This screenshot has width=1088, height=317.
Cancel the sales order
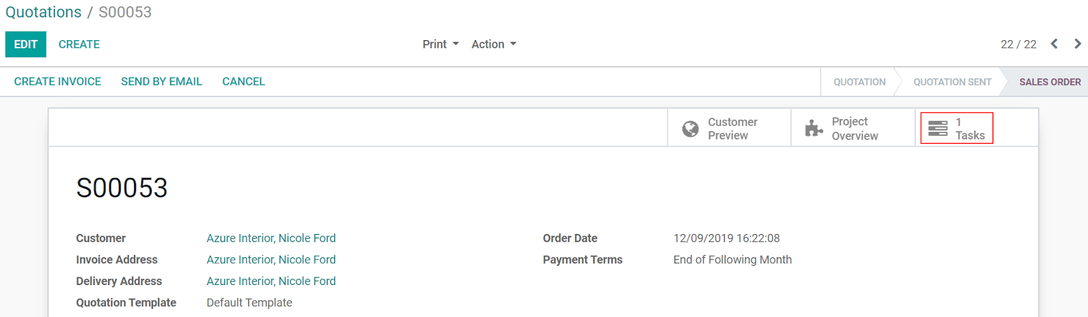coord(243,82)
